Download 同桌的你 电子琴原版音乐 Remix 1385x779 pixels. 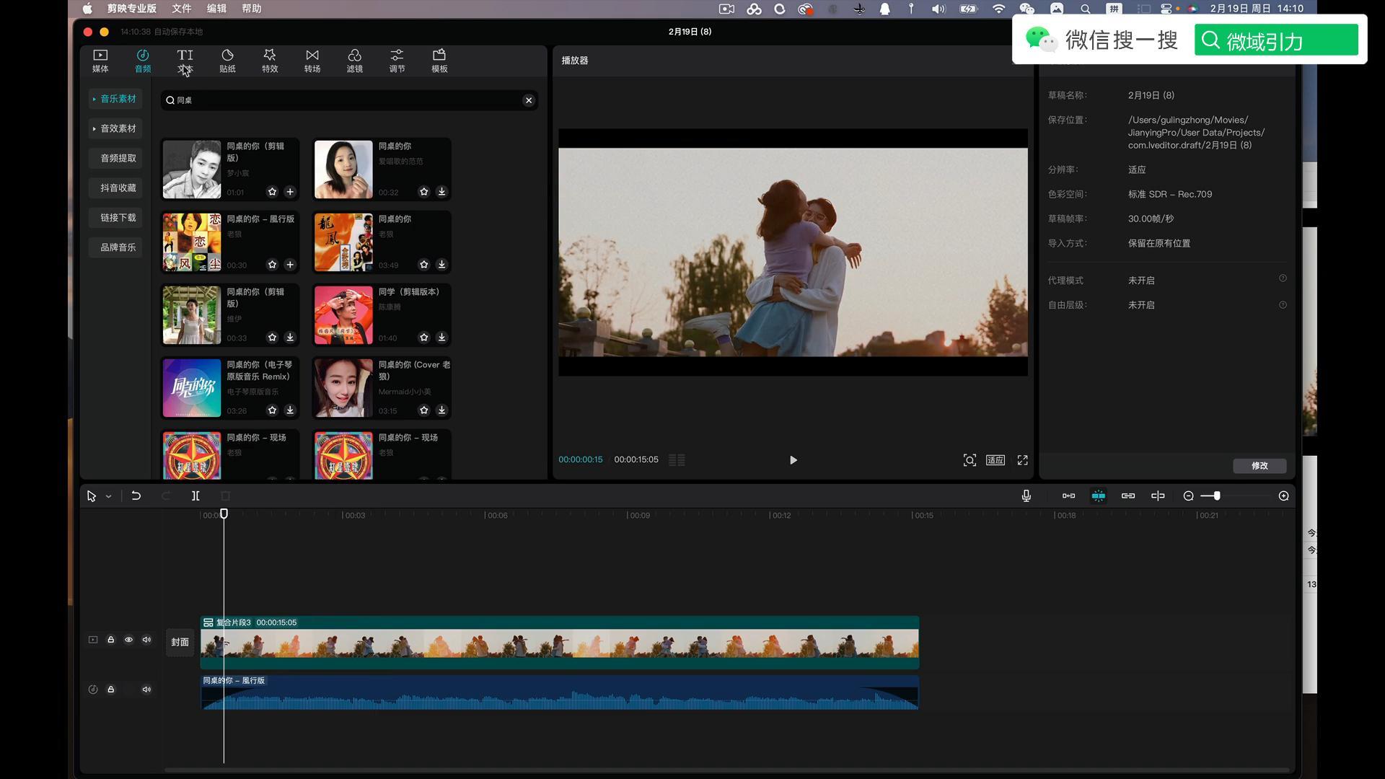pyautogui.click(x=290, y=410)
